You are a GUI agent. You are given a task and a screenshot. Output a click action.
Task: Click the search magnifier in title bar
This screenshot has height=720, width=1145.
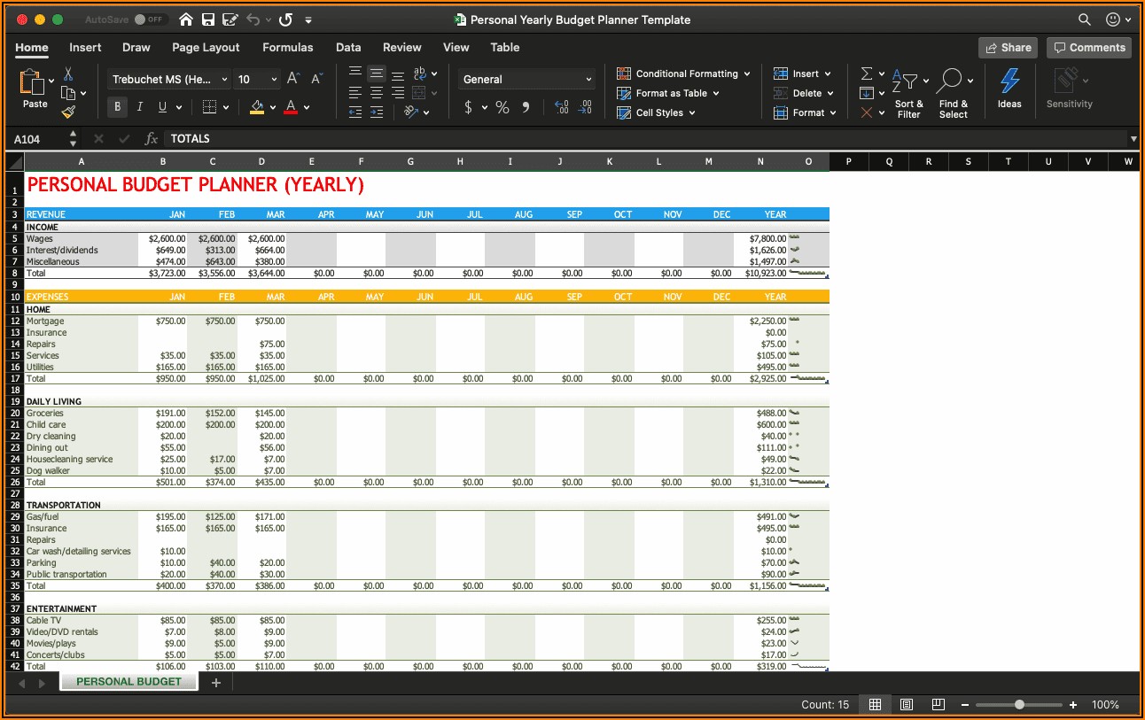1084,19
